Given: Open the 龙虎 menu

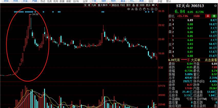Looking at the screenshot, I should 49,1.
